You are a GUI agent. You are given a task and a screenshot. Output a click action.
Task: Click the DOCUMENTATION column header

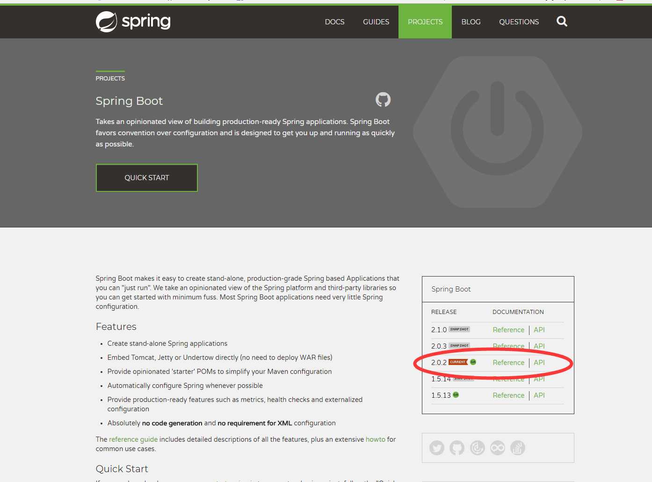coord(518,312)
